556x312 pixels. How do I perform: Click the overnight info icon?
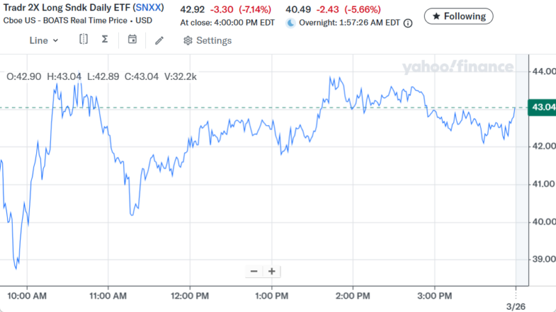(x=408, y=22)
